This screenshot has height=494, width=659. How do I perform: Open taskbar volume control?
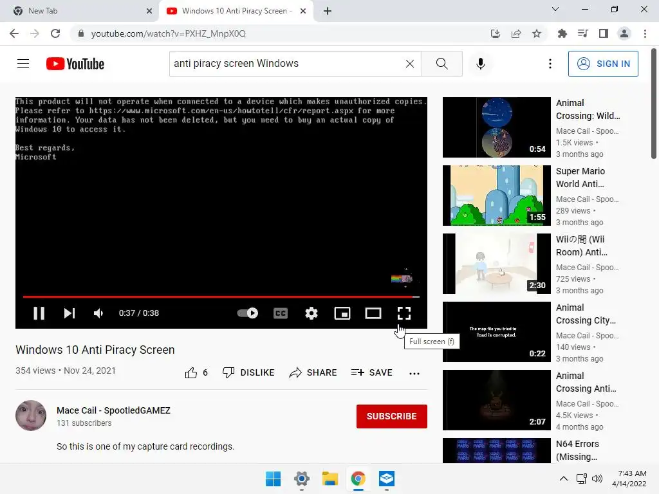597,479
